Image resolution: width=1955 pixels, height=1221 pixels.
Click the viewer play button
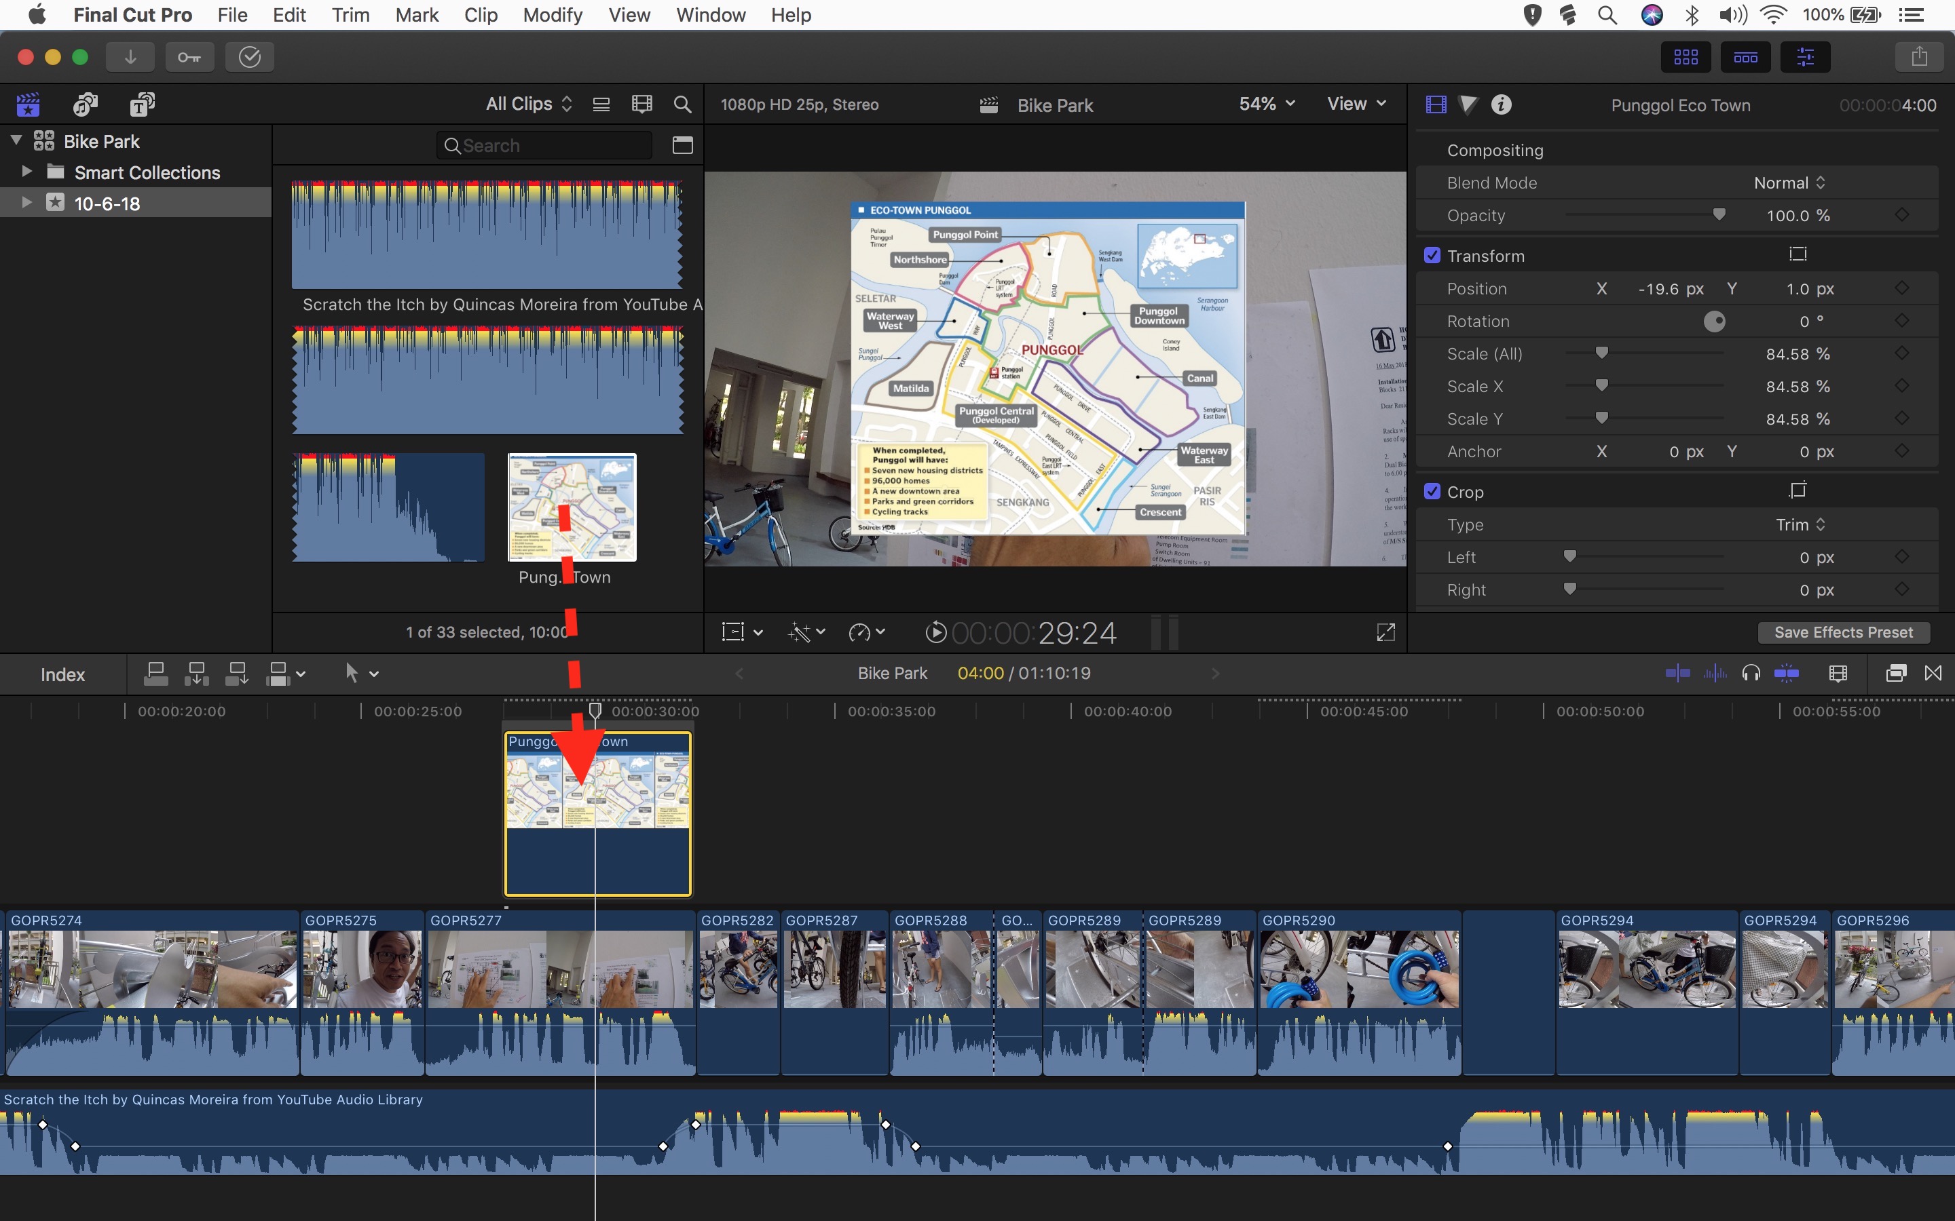point(935,632)
